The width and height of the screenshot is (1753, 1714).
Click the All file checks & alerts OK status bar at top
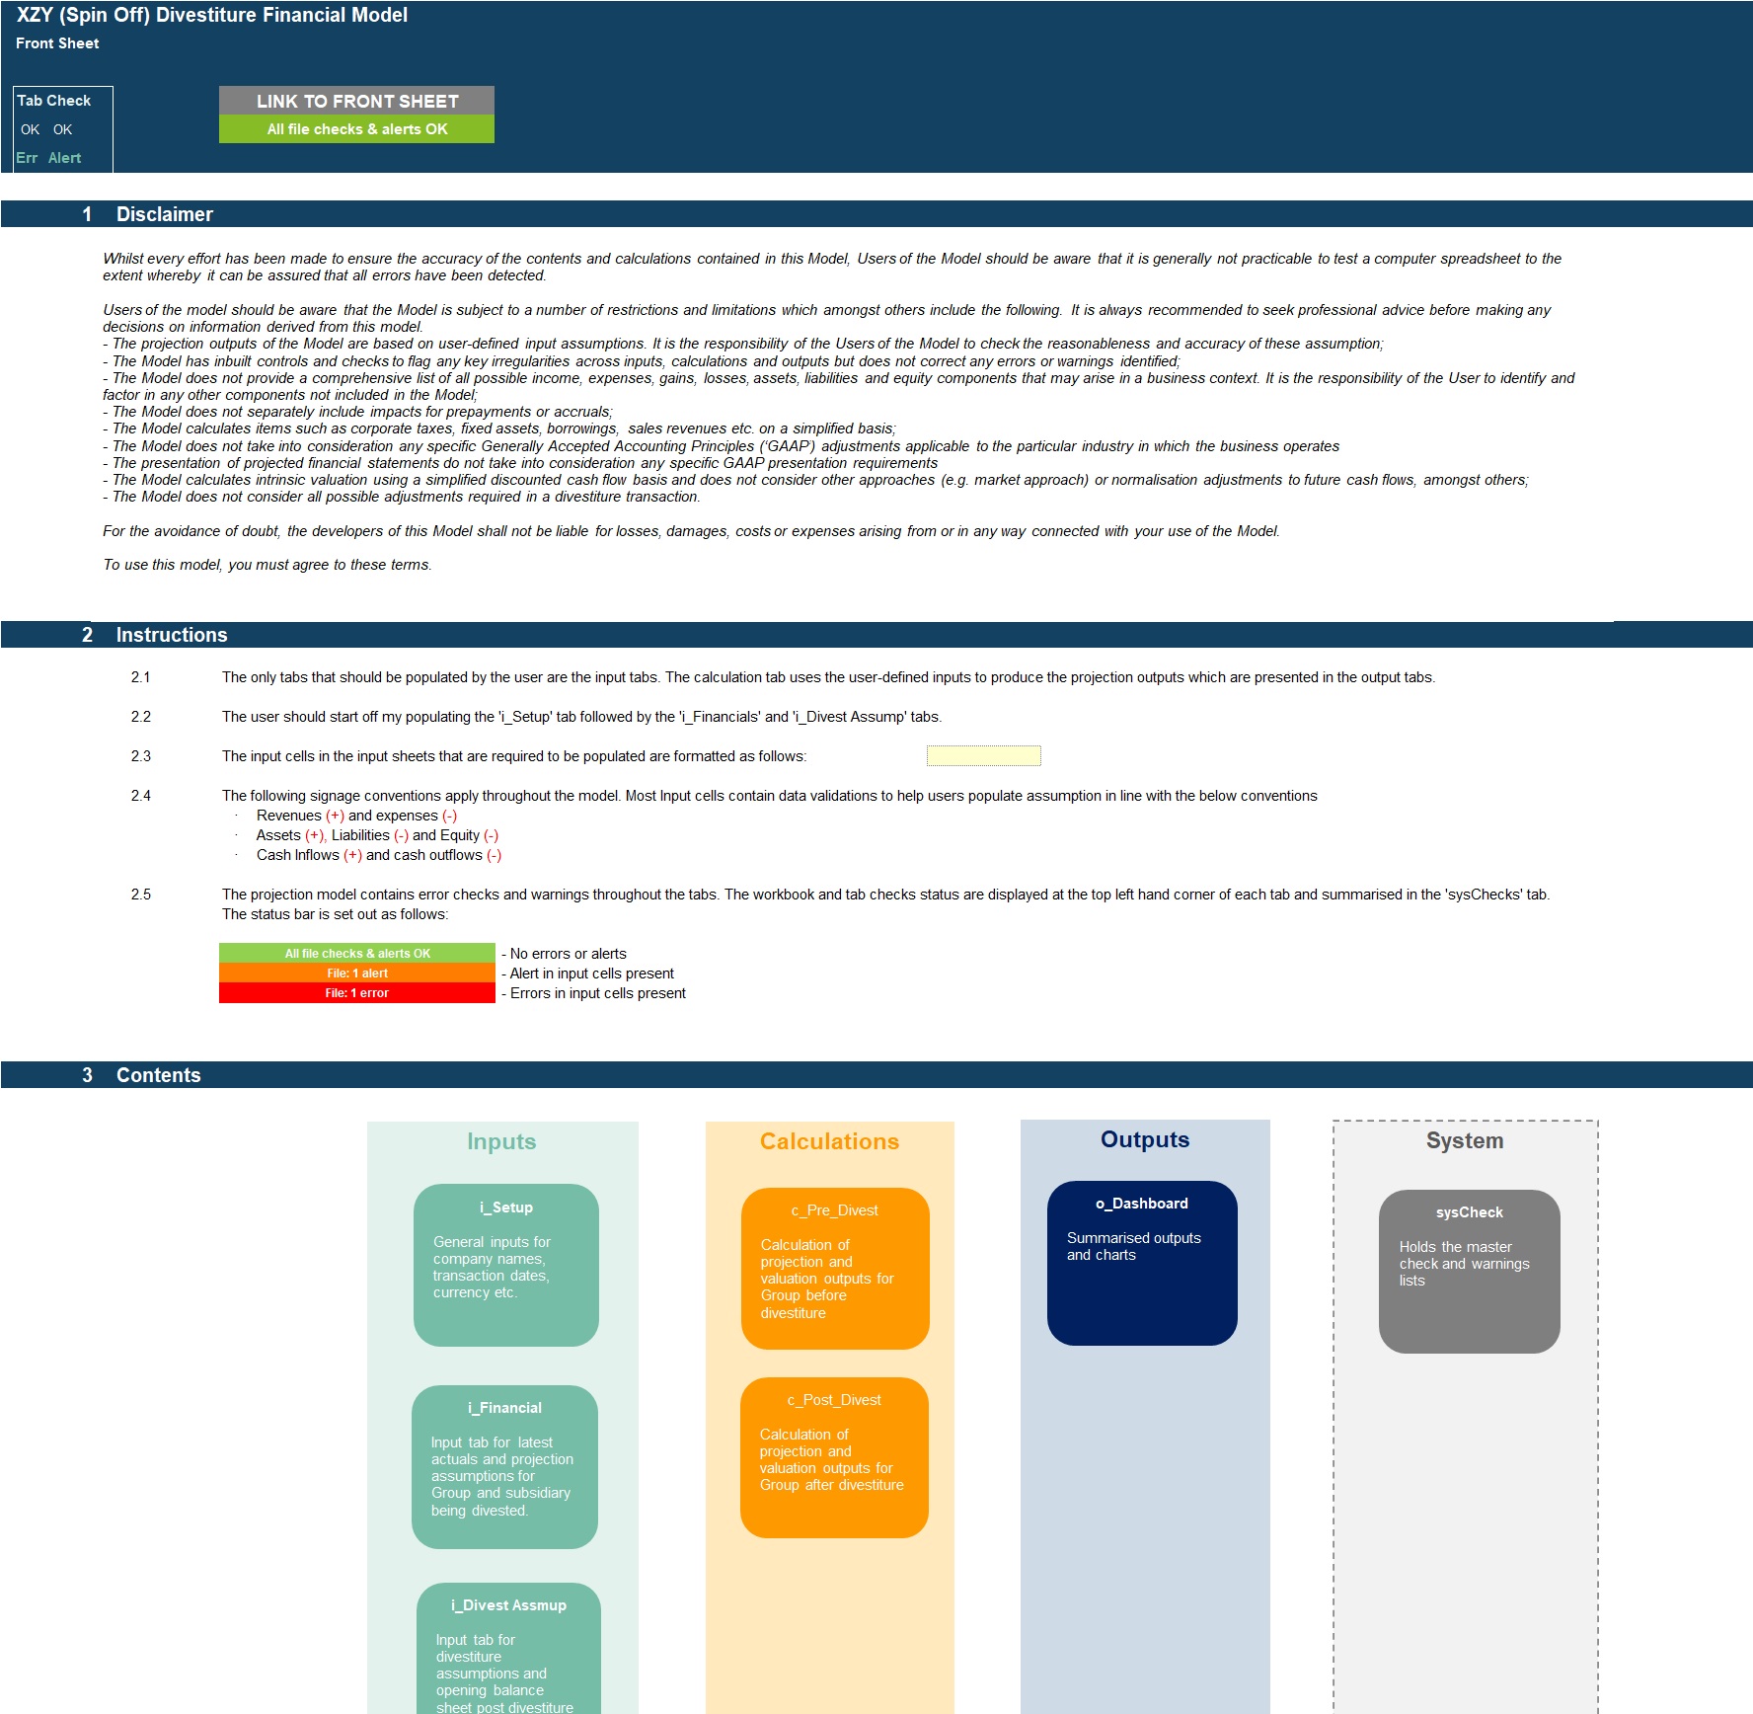[356, 129]
